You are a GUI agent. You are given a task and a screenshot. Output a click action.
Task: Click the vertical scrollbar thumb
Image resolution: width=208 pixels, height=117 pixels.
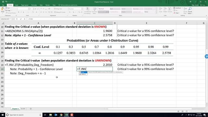click(x=207, y=76)
